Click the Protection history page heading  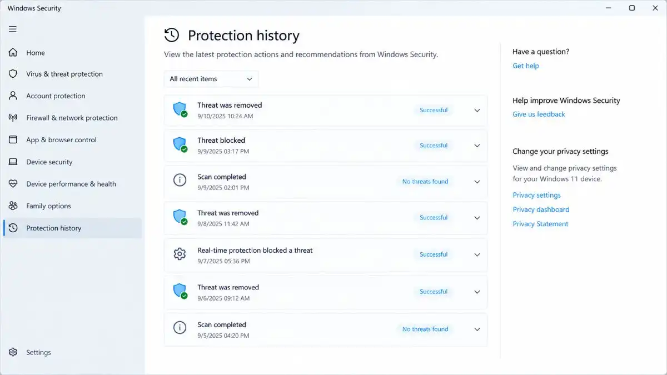click(x=243, y=36)
